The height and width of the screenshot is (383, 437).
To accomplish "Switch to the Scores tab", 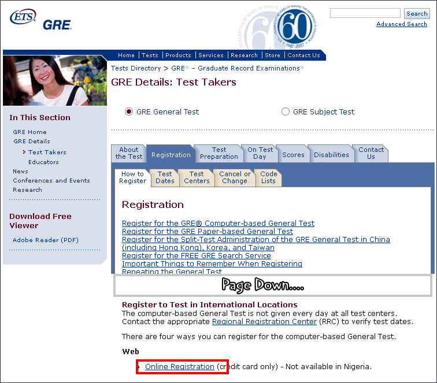I will 293,155.
